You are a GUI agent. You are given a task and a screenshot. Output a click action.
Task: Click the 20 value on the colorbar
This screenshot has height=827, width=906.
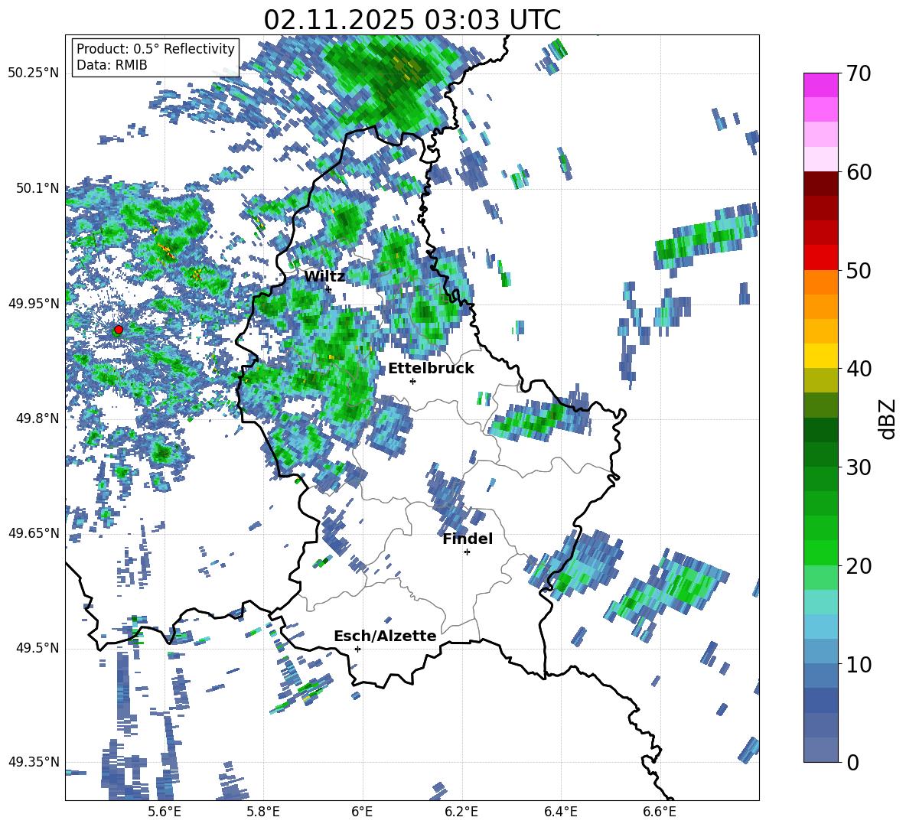(859, 566)
